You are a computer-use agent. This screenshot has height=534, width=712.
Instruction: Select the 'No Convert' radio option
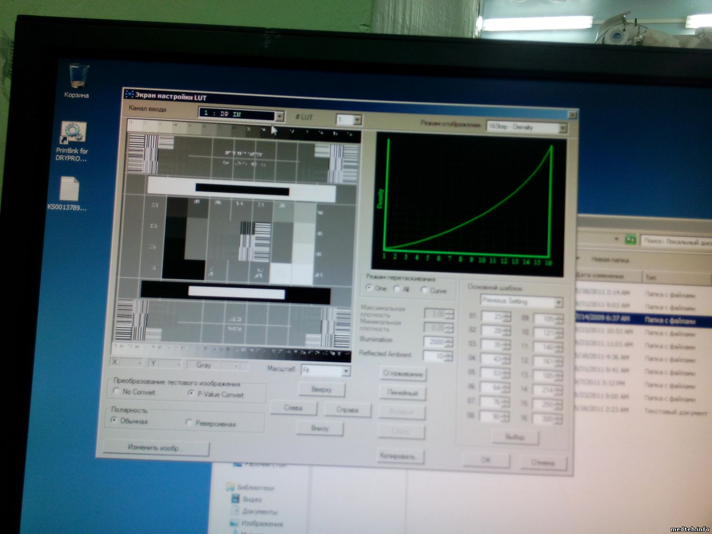coord(117,391)
